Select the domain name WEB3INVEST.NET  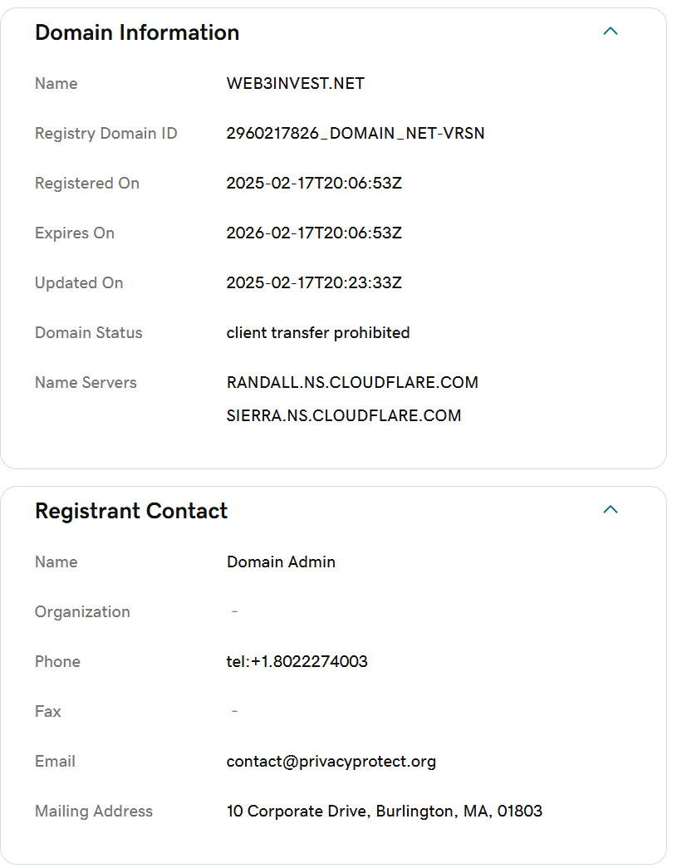point(296,84)
